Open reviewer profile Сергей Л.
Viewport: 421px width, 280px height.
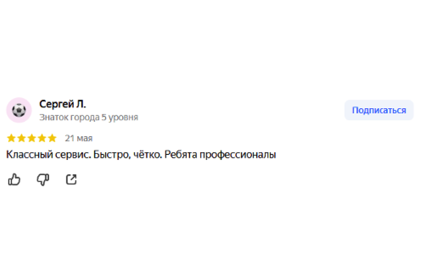click(x=62, y=104)
